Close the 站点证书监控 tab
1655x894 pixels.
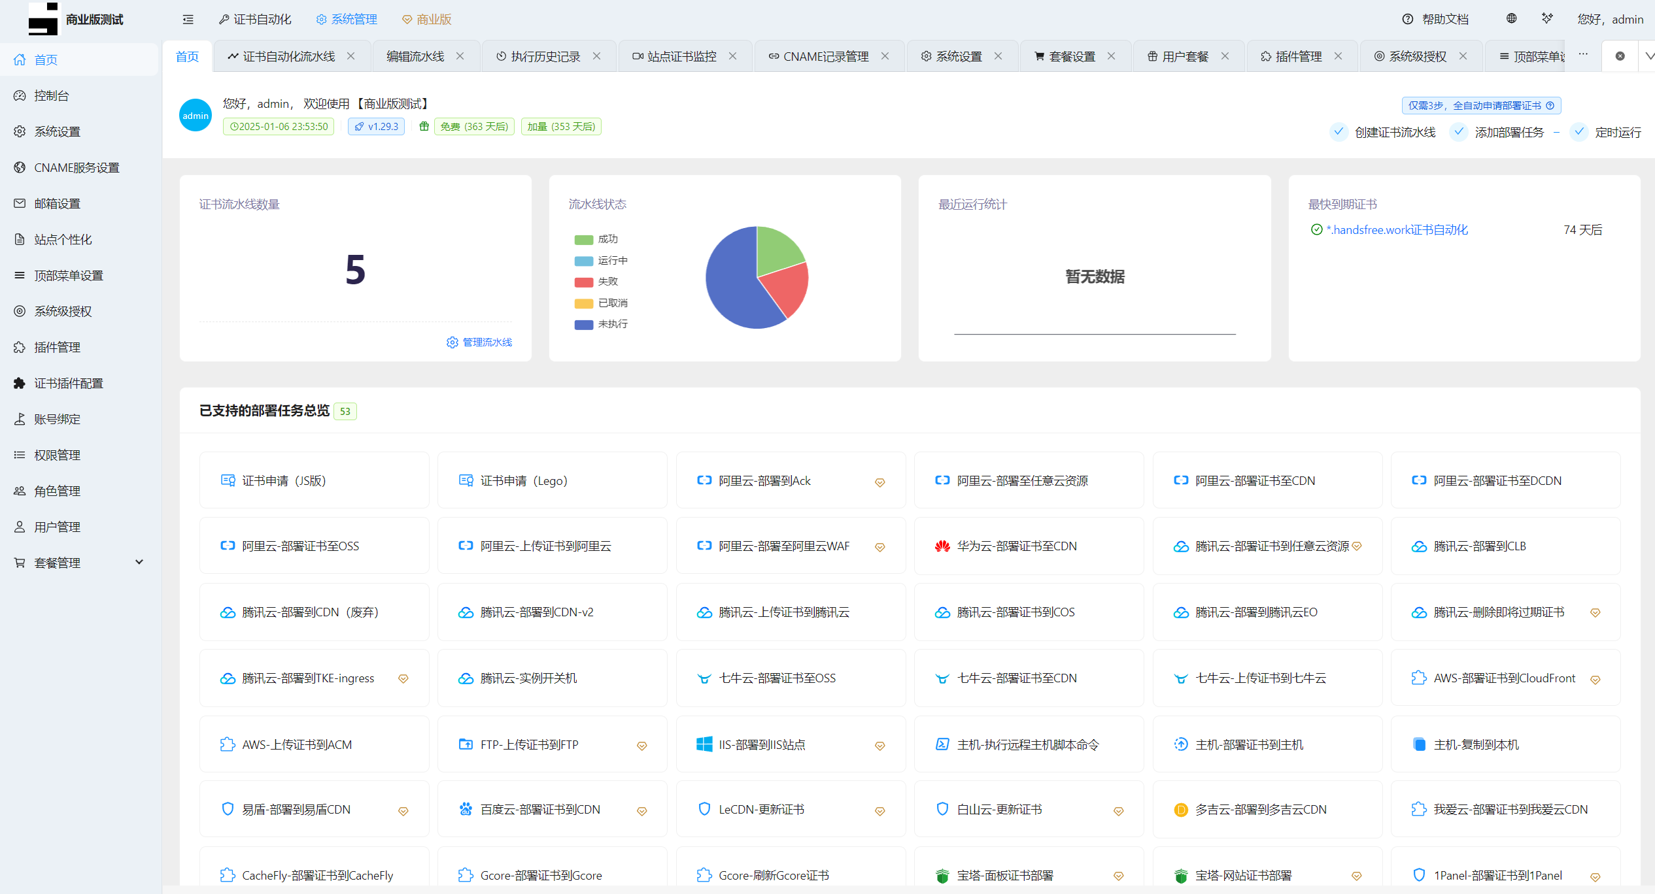pos(732,56)
